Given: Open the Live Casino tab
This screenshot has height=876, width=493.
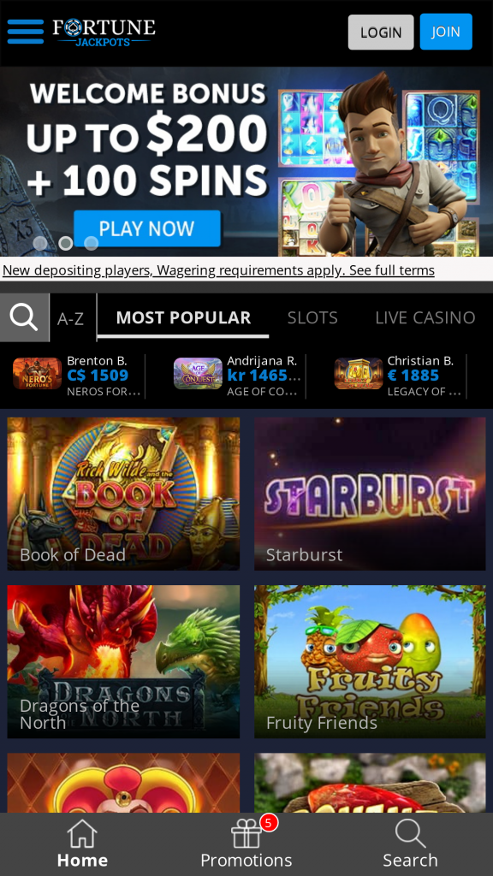Looking at the screenshot, I should tap(425, 317).
